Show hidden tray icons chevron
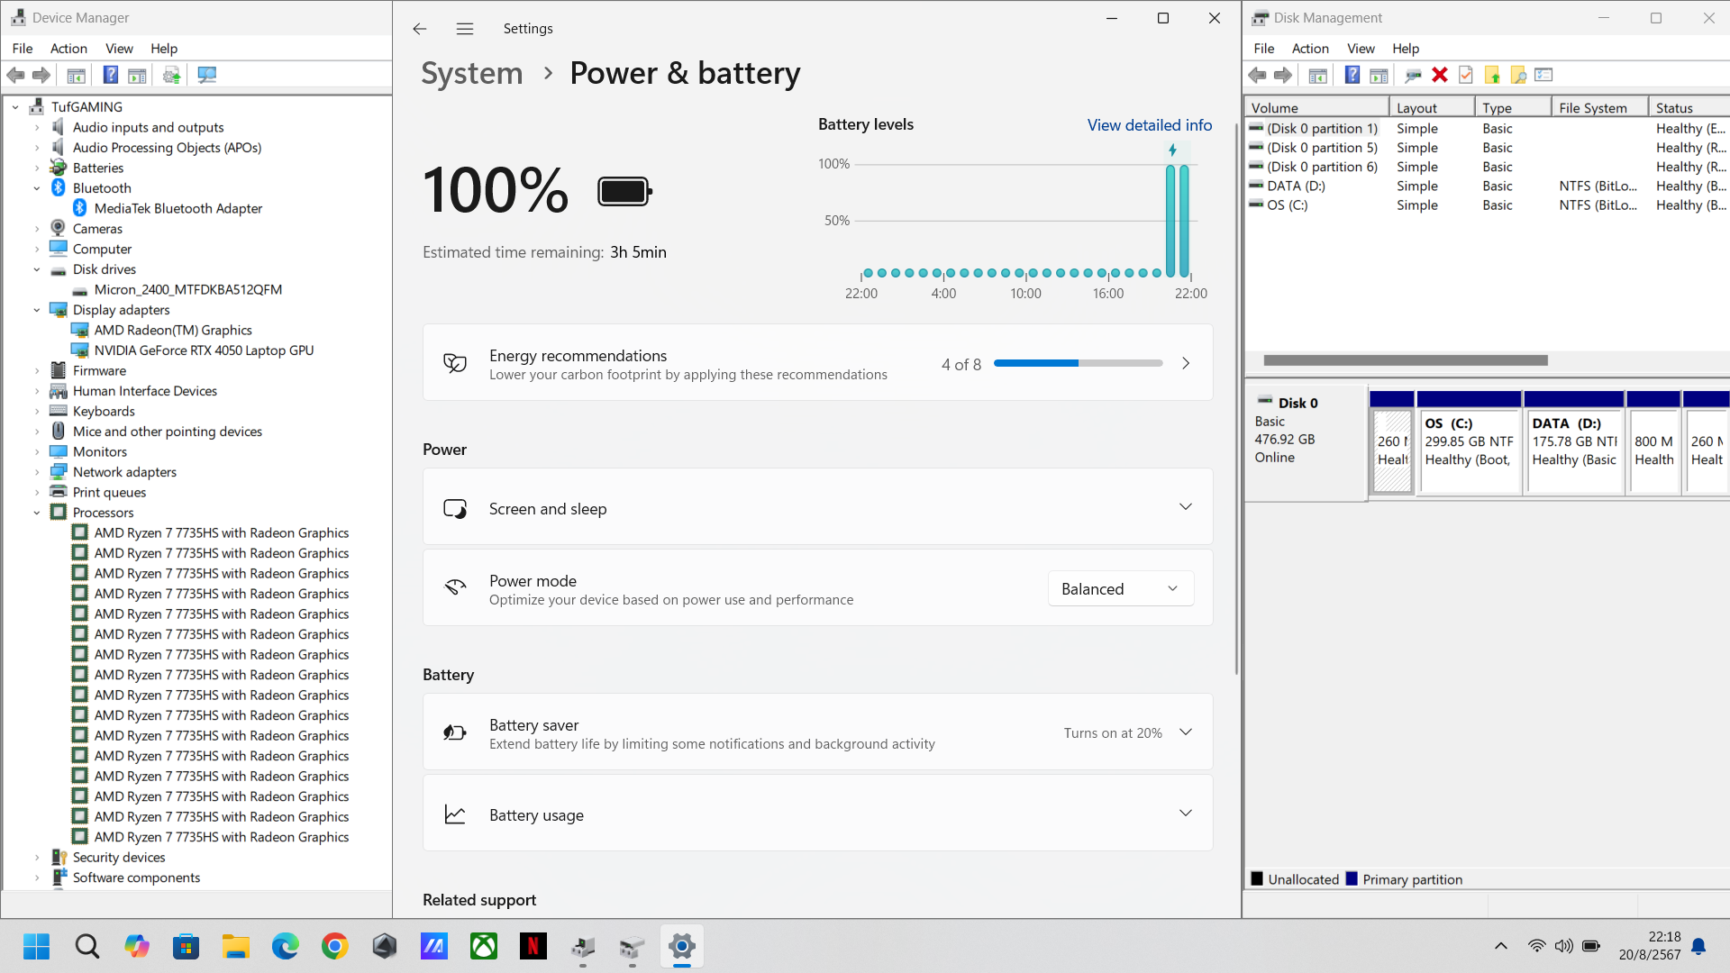The width and height of the screenshot is (1730, 973). tap(1500, 946)
